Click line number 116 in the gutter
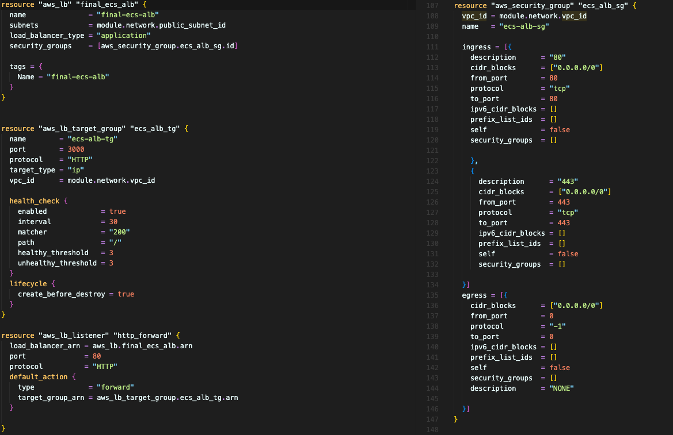This screenshot has width=673, height=435. click(432, 99)
